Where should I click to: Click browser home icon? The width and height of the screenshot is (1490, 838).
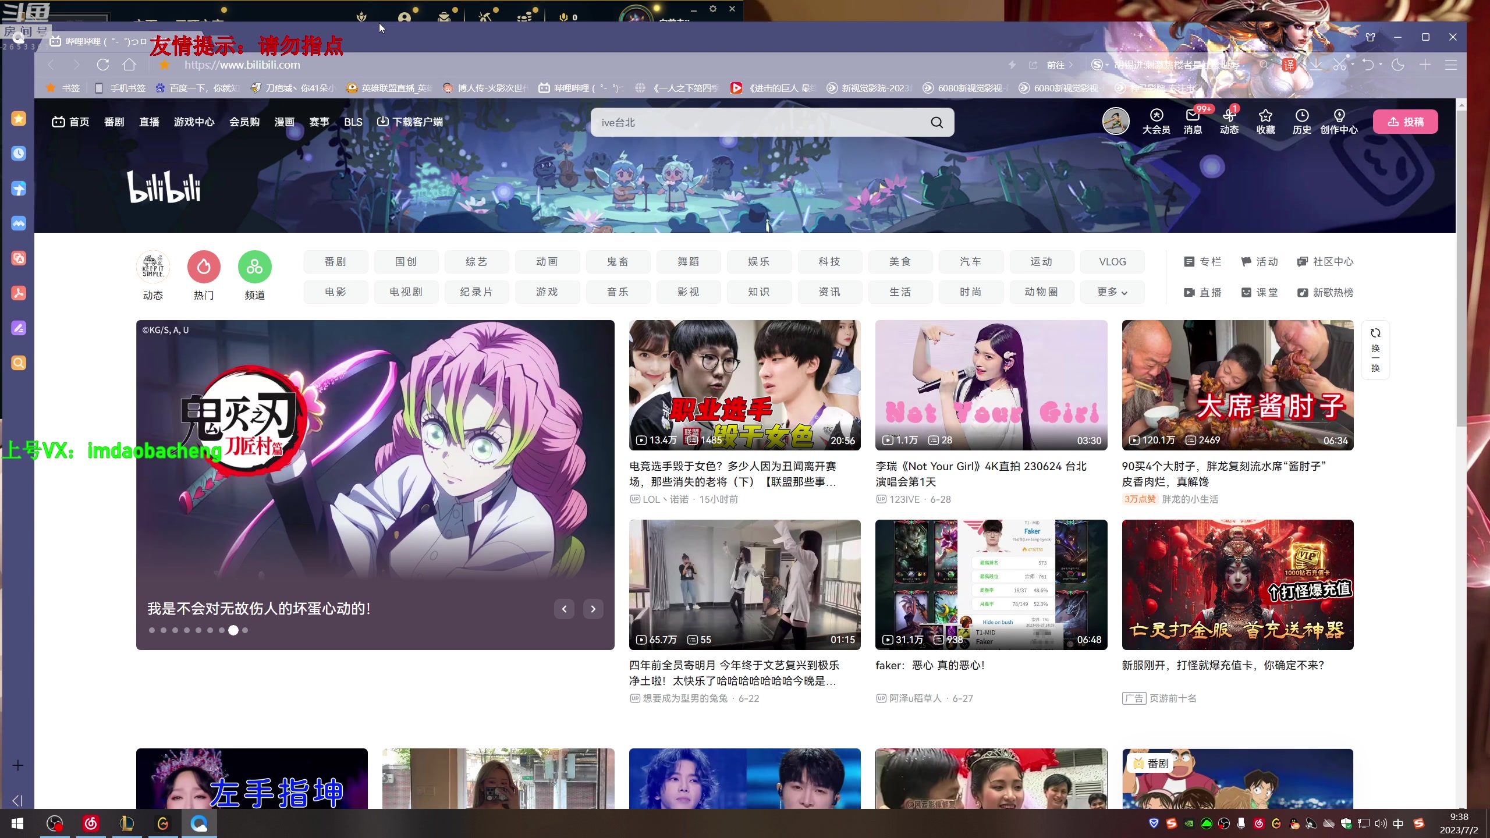click(x=129, y=65)
